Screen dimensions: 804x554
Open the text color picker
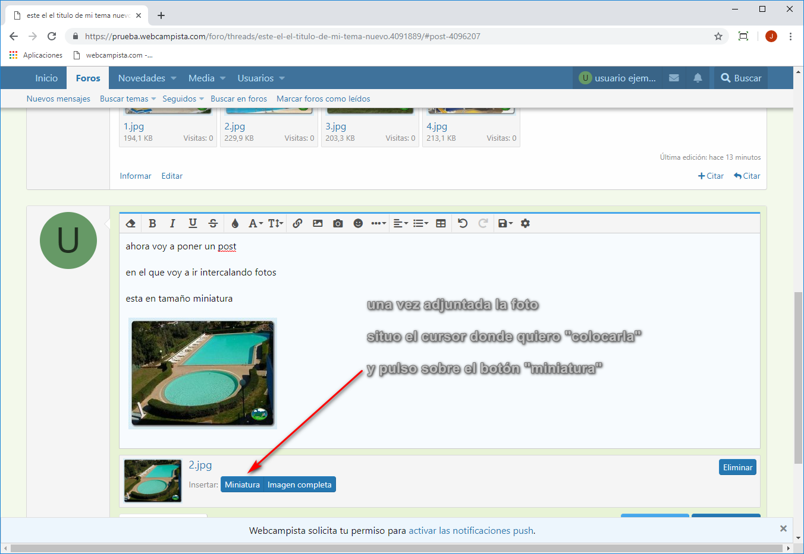(235, 223)
